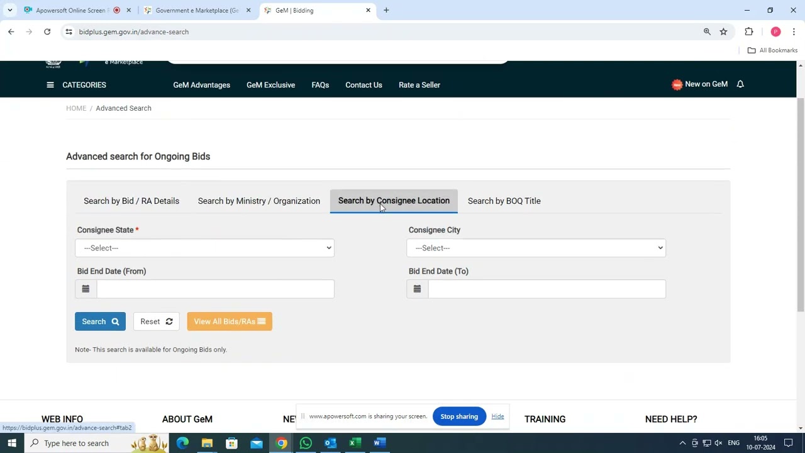Switch to Search by Bid / RA Details tab

click(131, 201)
